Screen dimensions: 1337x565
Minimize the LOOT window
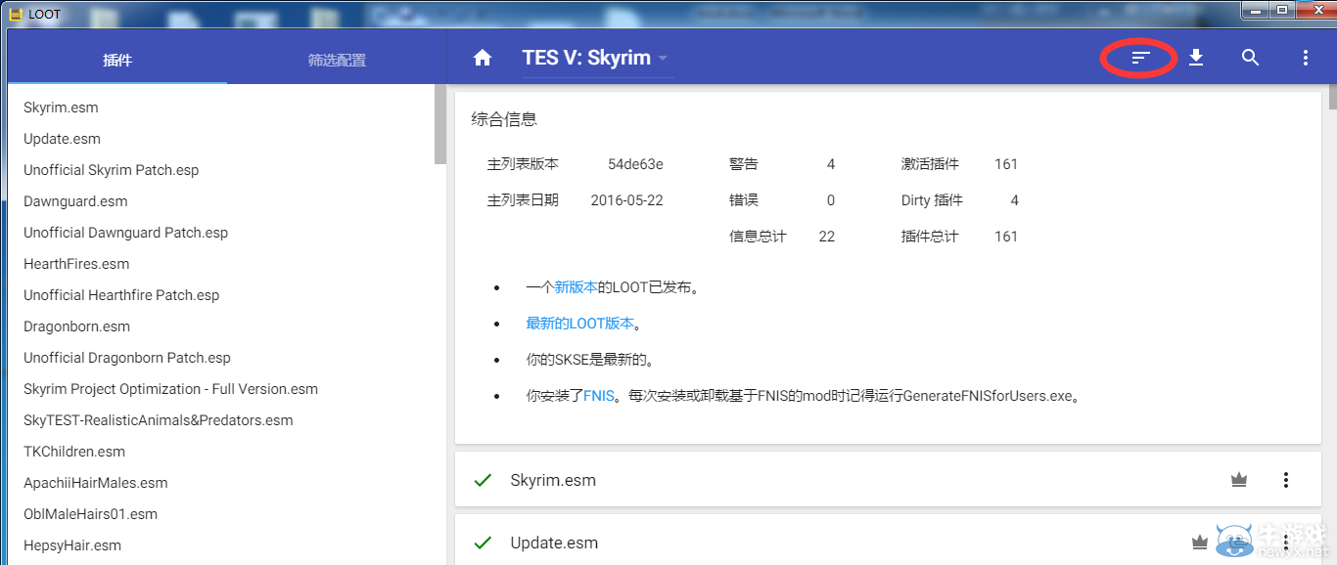[1256, 10]
